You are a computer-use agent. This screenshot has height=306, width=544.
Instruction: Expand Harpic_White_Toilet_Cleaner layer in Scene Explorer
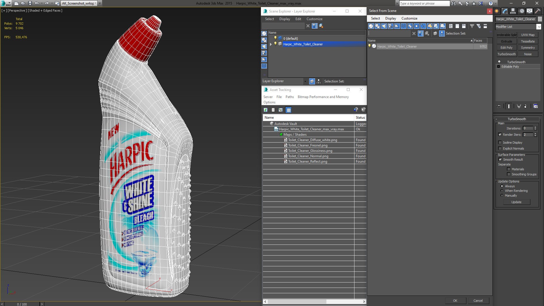(271, 44)
